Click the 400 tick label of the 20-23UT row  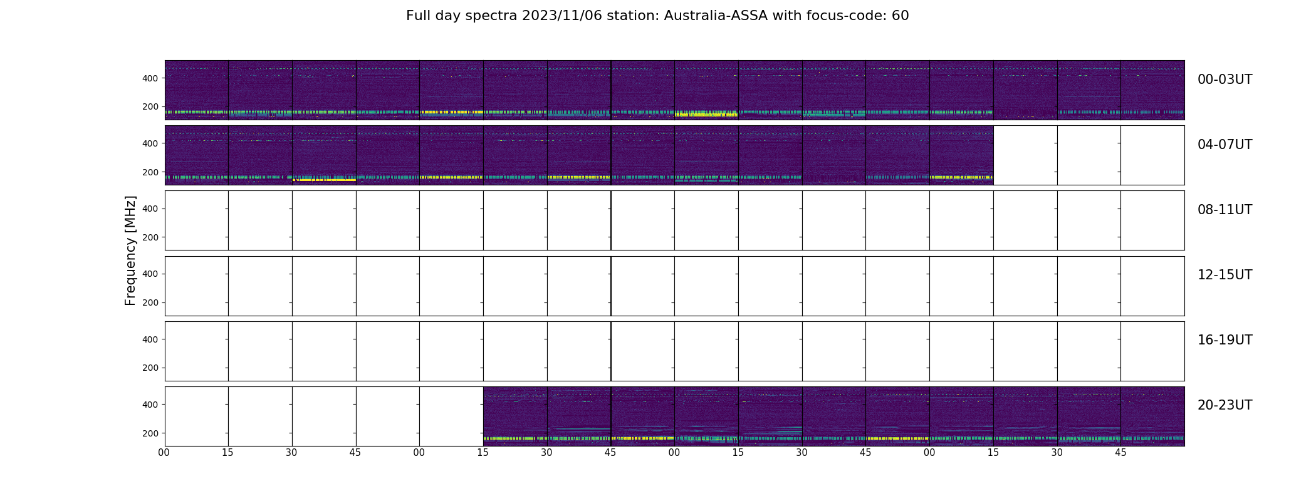click(150, 405)
